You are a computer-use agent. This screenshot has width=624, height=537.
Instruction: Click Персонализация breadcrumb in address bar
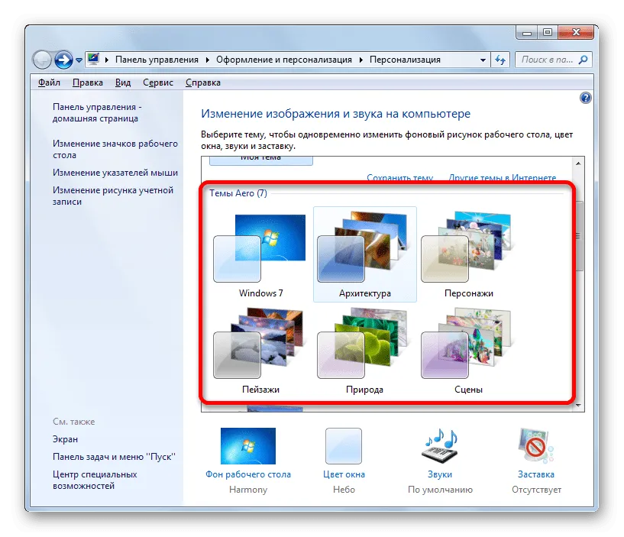[405, 60]
